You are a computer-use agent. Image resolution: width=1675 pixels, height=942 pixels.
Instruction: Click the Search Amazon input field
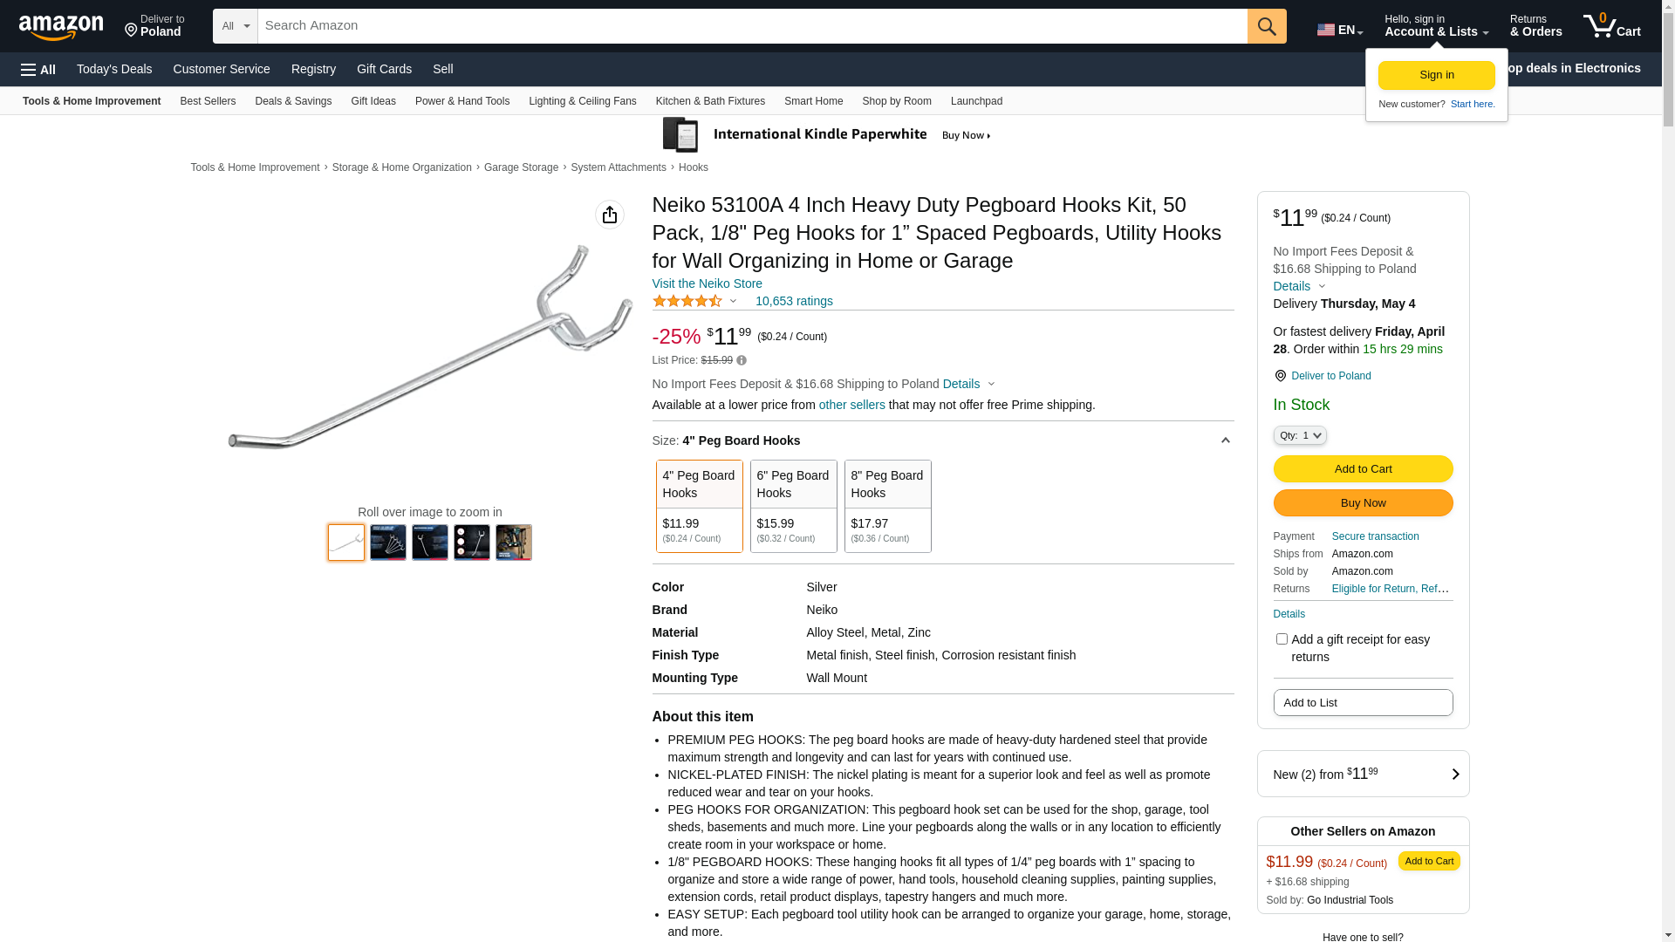[752, 26]
